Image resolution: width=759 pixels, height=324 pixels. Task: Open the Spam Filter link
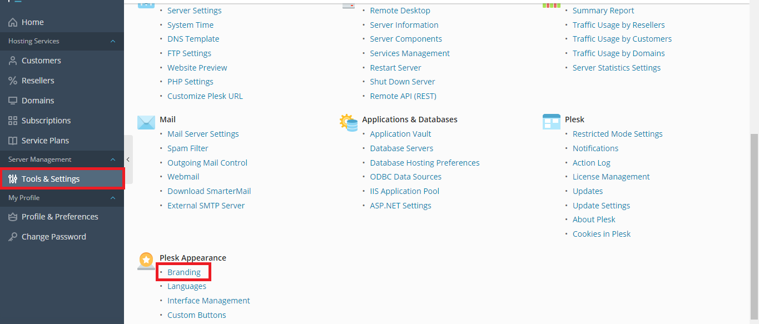coord(188,148)
